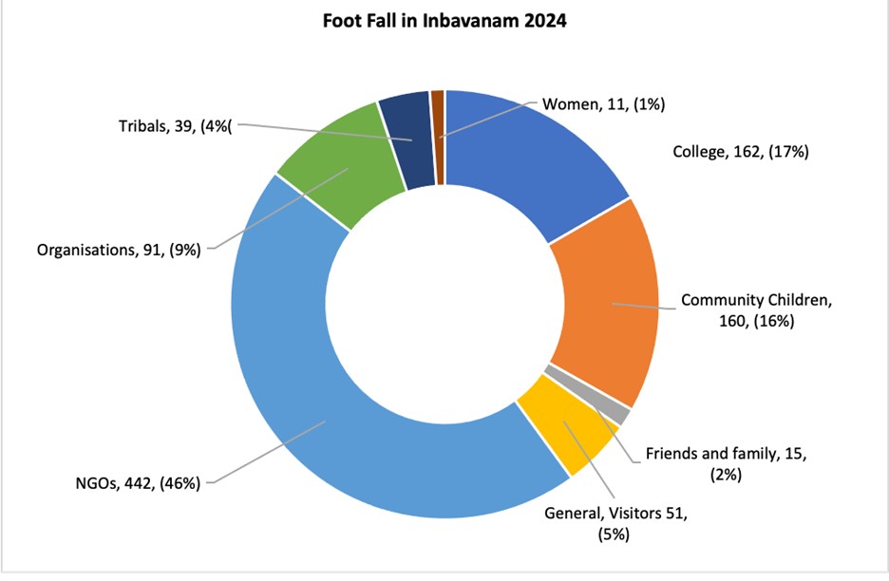Click the Friends and family, 15 label

[725, 464]
